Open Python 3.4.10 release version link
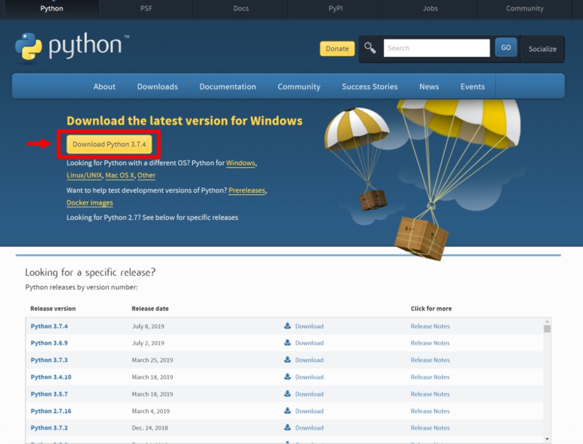This screenshot has width=583, height=444. click(51, 377)
